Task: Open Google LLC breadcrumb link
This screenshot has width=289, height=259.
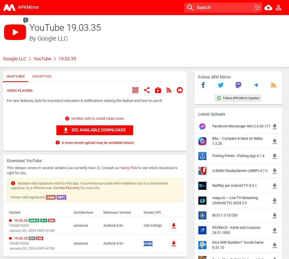Action: [x=15, y=59]
